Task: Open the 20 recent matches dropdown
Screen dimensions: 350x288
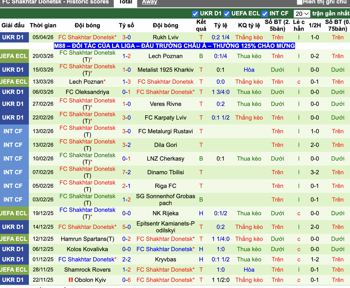Action: [x=302, y=14]
